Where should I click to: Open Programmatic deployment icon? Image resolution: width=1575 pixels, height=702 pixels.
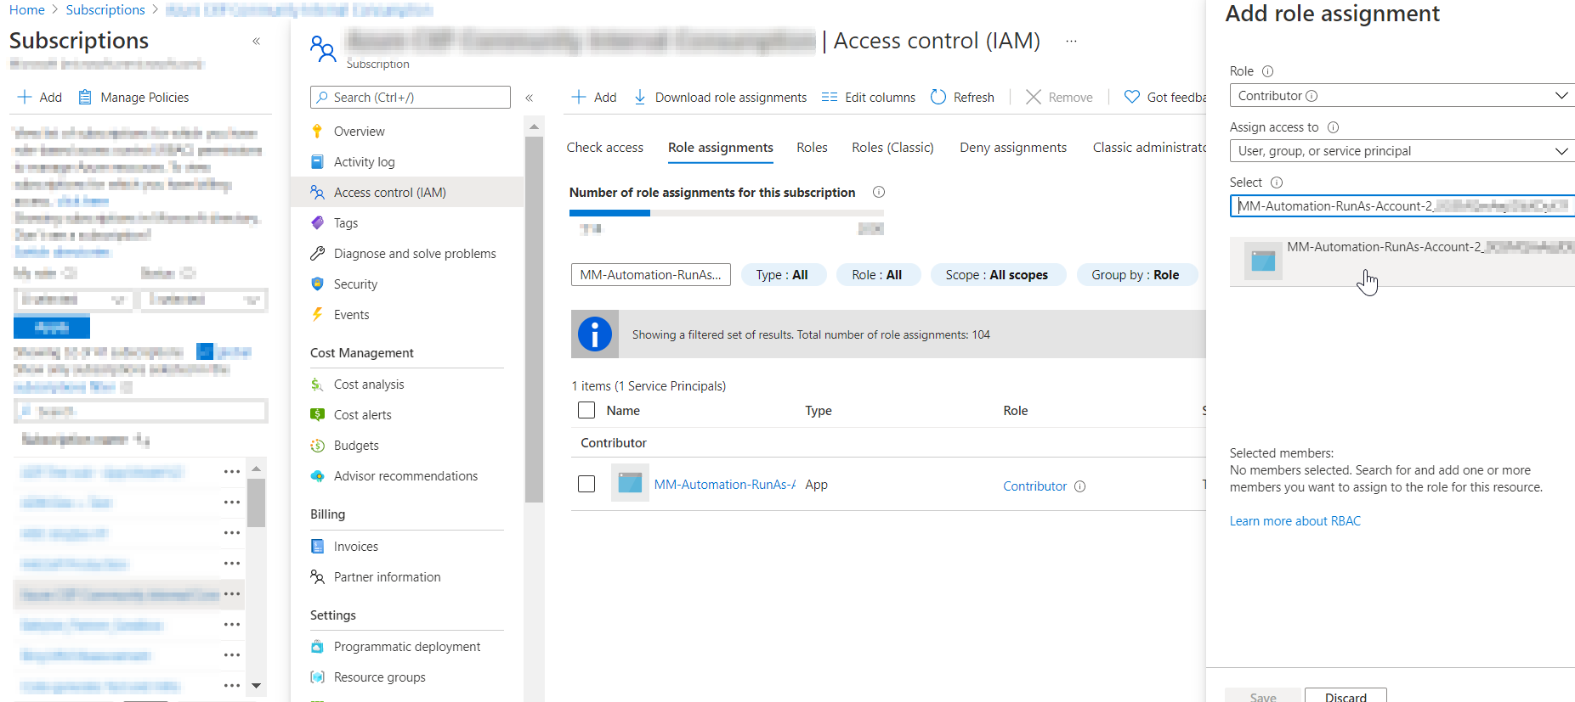coord(317,647)
